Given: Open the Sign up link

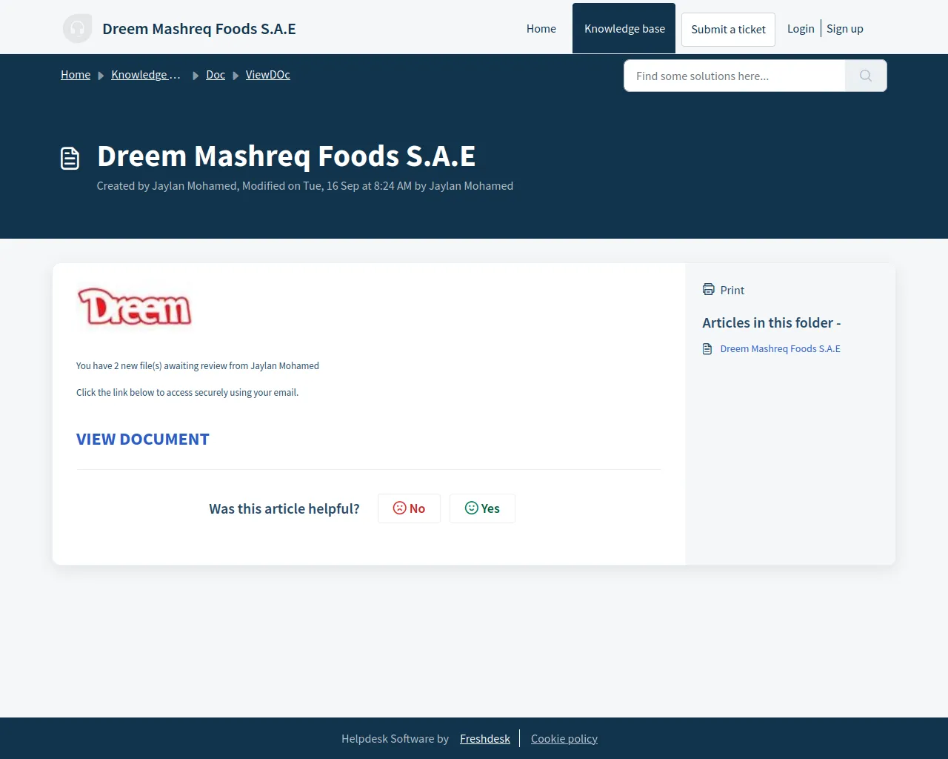Looking at the screenshot, I should point(845,29).
